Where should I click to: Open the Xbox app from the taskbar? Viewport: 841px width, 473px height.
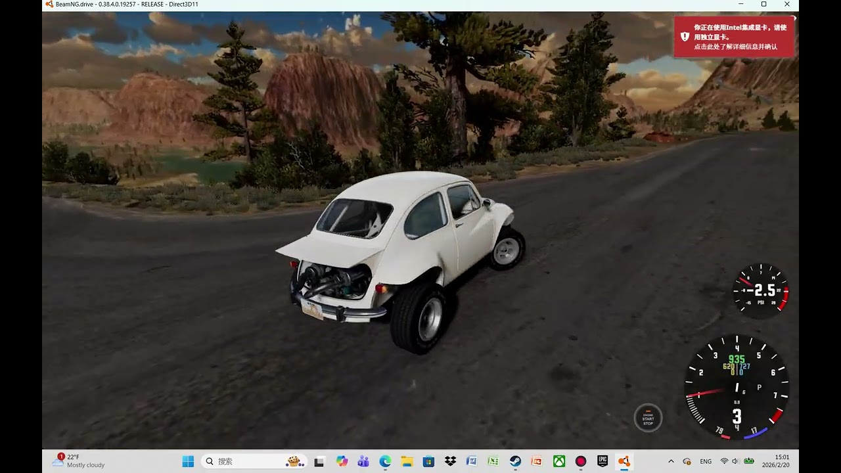pos(559,461)
